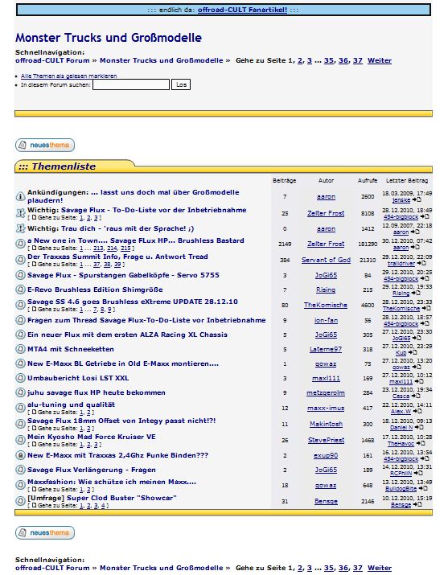Click last-post arrow beside Daniel N
The height and width of the screenshot is (575, 448).
[x=419, y=427]
